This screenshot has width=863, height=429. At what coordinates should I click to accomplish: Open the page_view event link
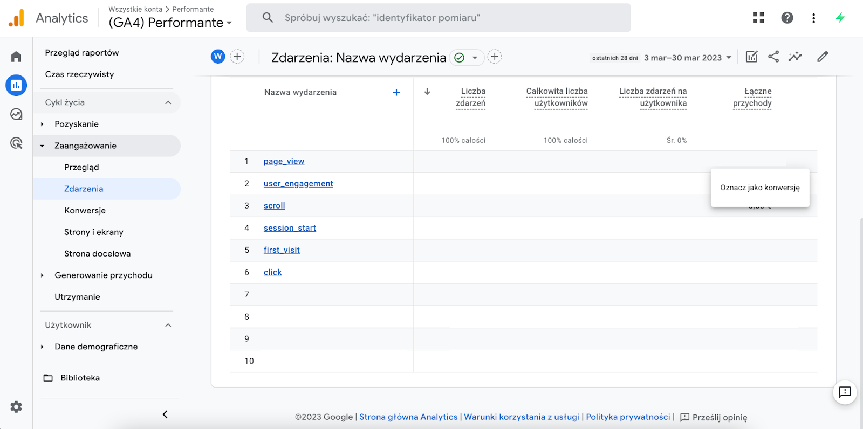(x=284, y=161)
